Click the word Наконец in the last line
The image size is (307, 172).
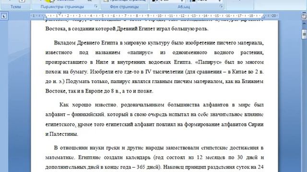[174, 167]
